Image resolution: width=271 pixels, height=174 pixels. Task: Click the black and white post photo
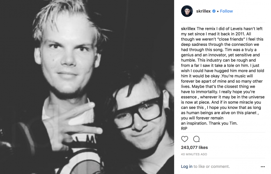tap(87, 87)
